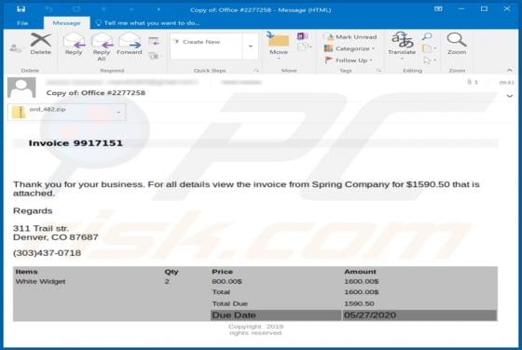Click the Invoice 9917151 heading
Image resolution: width=522 pixels, height=350 pixels.
click(x=76, y=143)
